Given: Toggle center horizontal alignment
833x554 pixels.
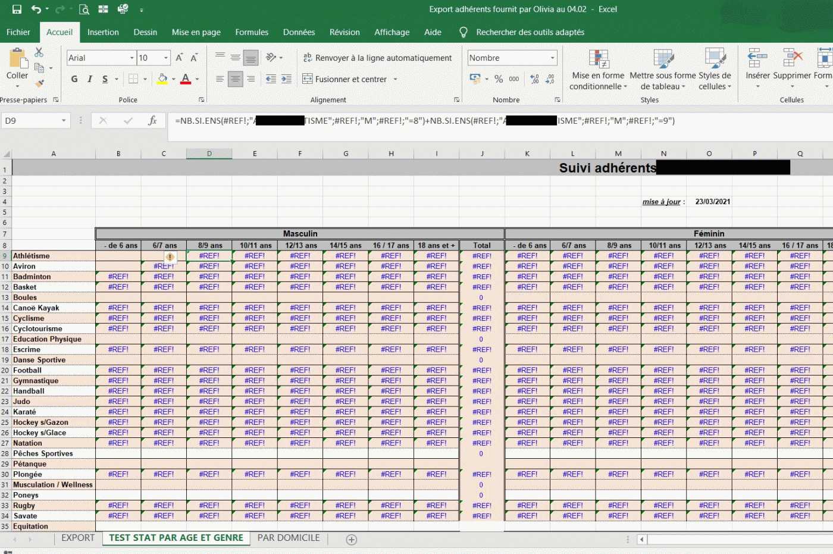Looking at the screenshot, I should click(x=236, y=79).
